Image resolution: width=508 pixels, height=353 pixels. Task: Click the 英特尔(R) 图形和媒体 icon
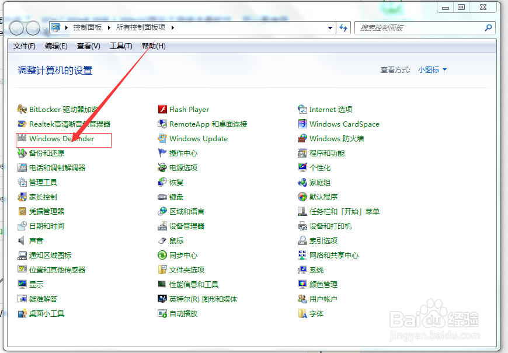click(162, 299)
